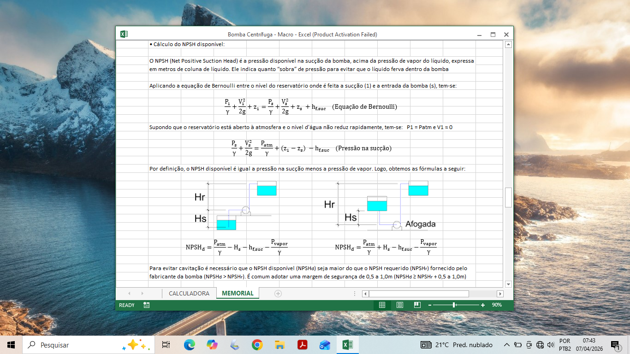Click horizontal scrollbar left arrow

365,294
